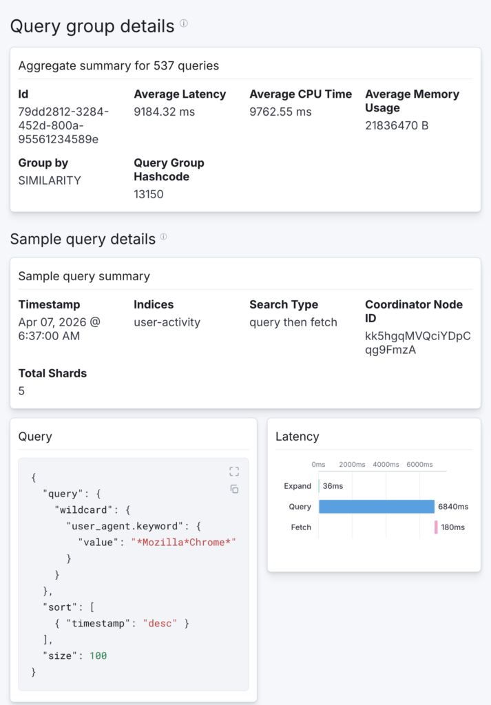Click the Expand latency bar marker
The image size is (491, 705).
(319, 486)
